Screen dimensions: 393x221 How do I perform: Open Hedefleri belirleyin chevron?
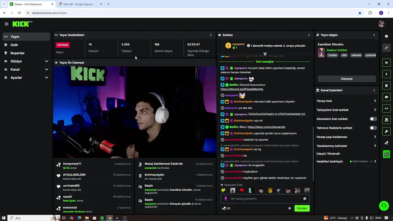[x=375, y=161]
